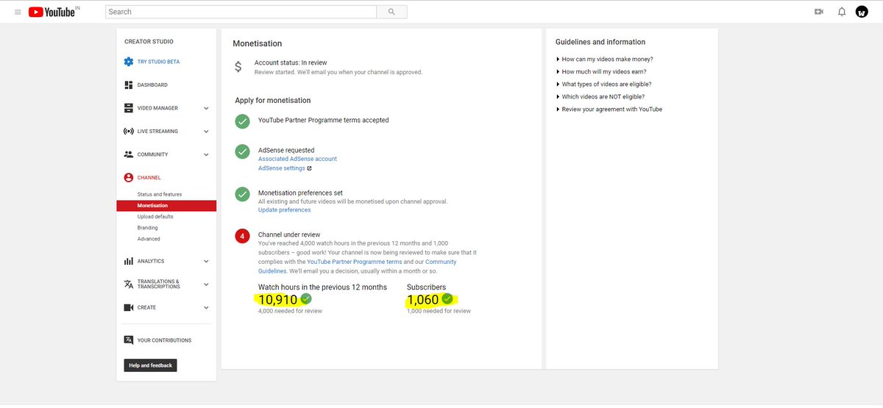The height and width of the screenshot is (408, 883).
Task: Expand the Video Manager section
Action: [206, 108]
